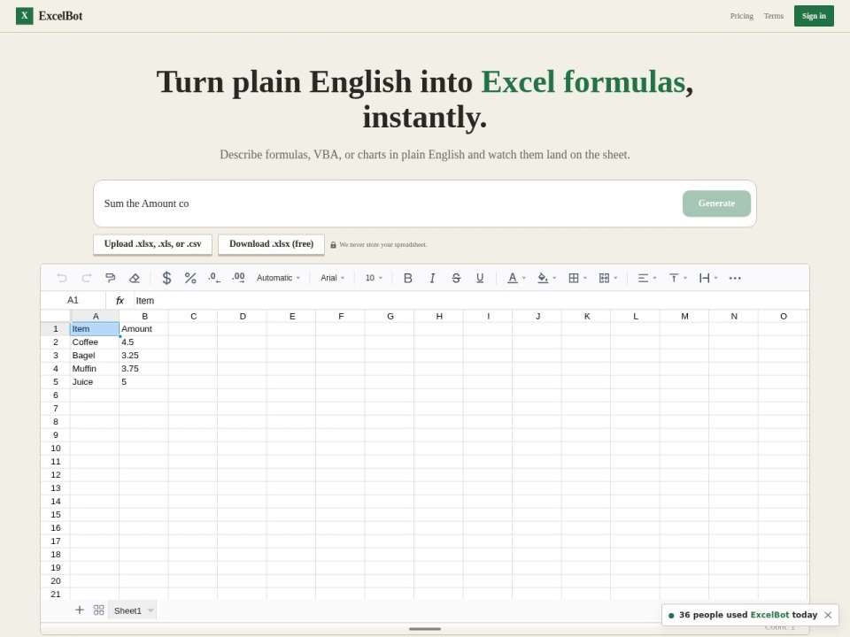The width and height of the screenshot is (850, 637).
Task: Click the text wrapping icon
Action: coord(704,278)
